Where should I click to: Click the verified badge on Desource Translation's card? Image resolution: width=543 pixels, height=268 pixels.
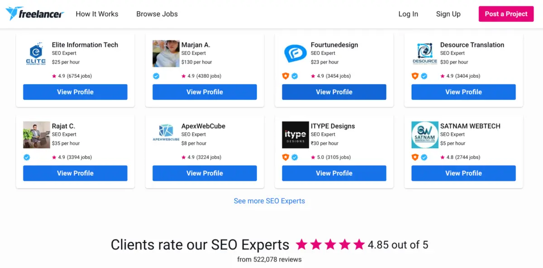pyautogui.click(x=424, y=76)
